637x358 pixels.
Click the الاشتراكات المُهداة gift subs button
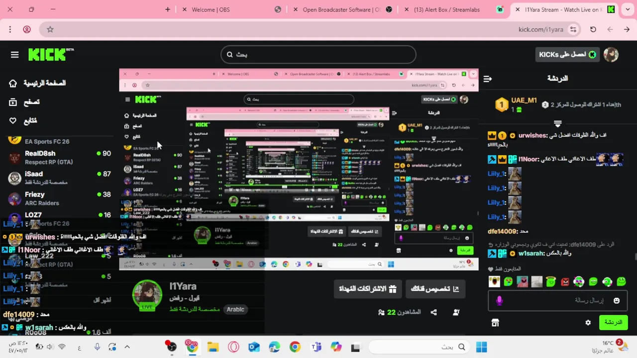[x=367, y=289]
